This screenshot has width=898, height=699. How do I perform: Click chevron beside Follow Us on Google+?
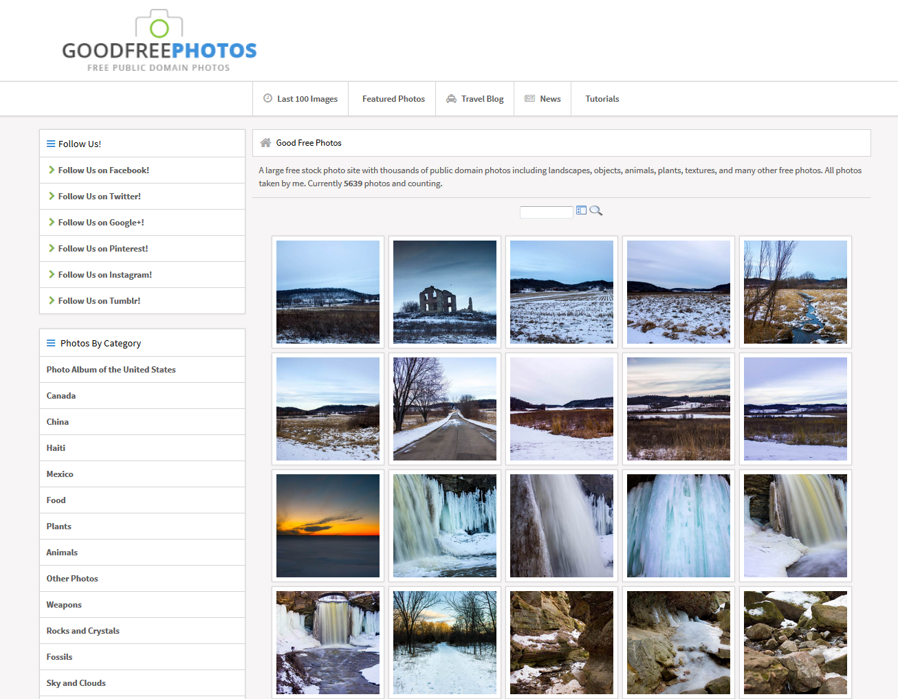[x=52, y=222]
